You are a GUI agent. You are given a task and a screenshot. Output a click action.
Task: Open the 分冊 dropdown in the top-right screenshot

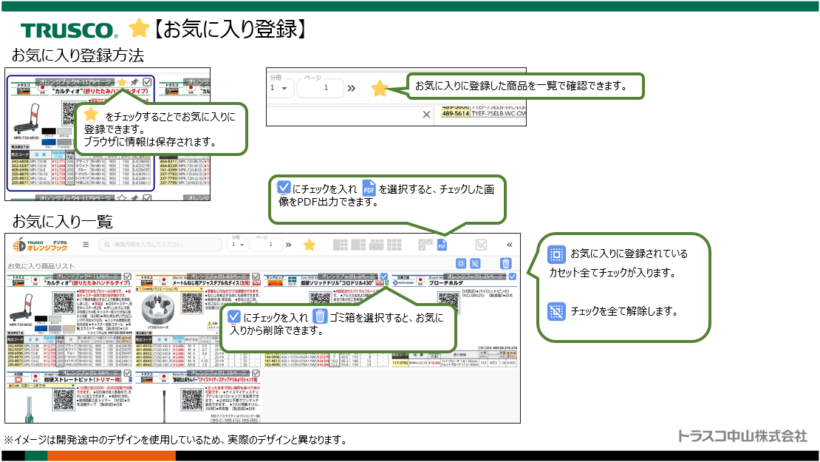279,88
